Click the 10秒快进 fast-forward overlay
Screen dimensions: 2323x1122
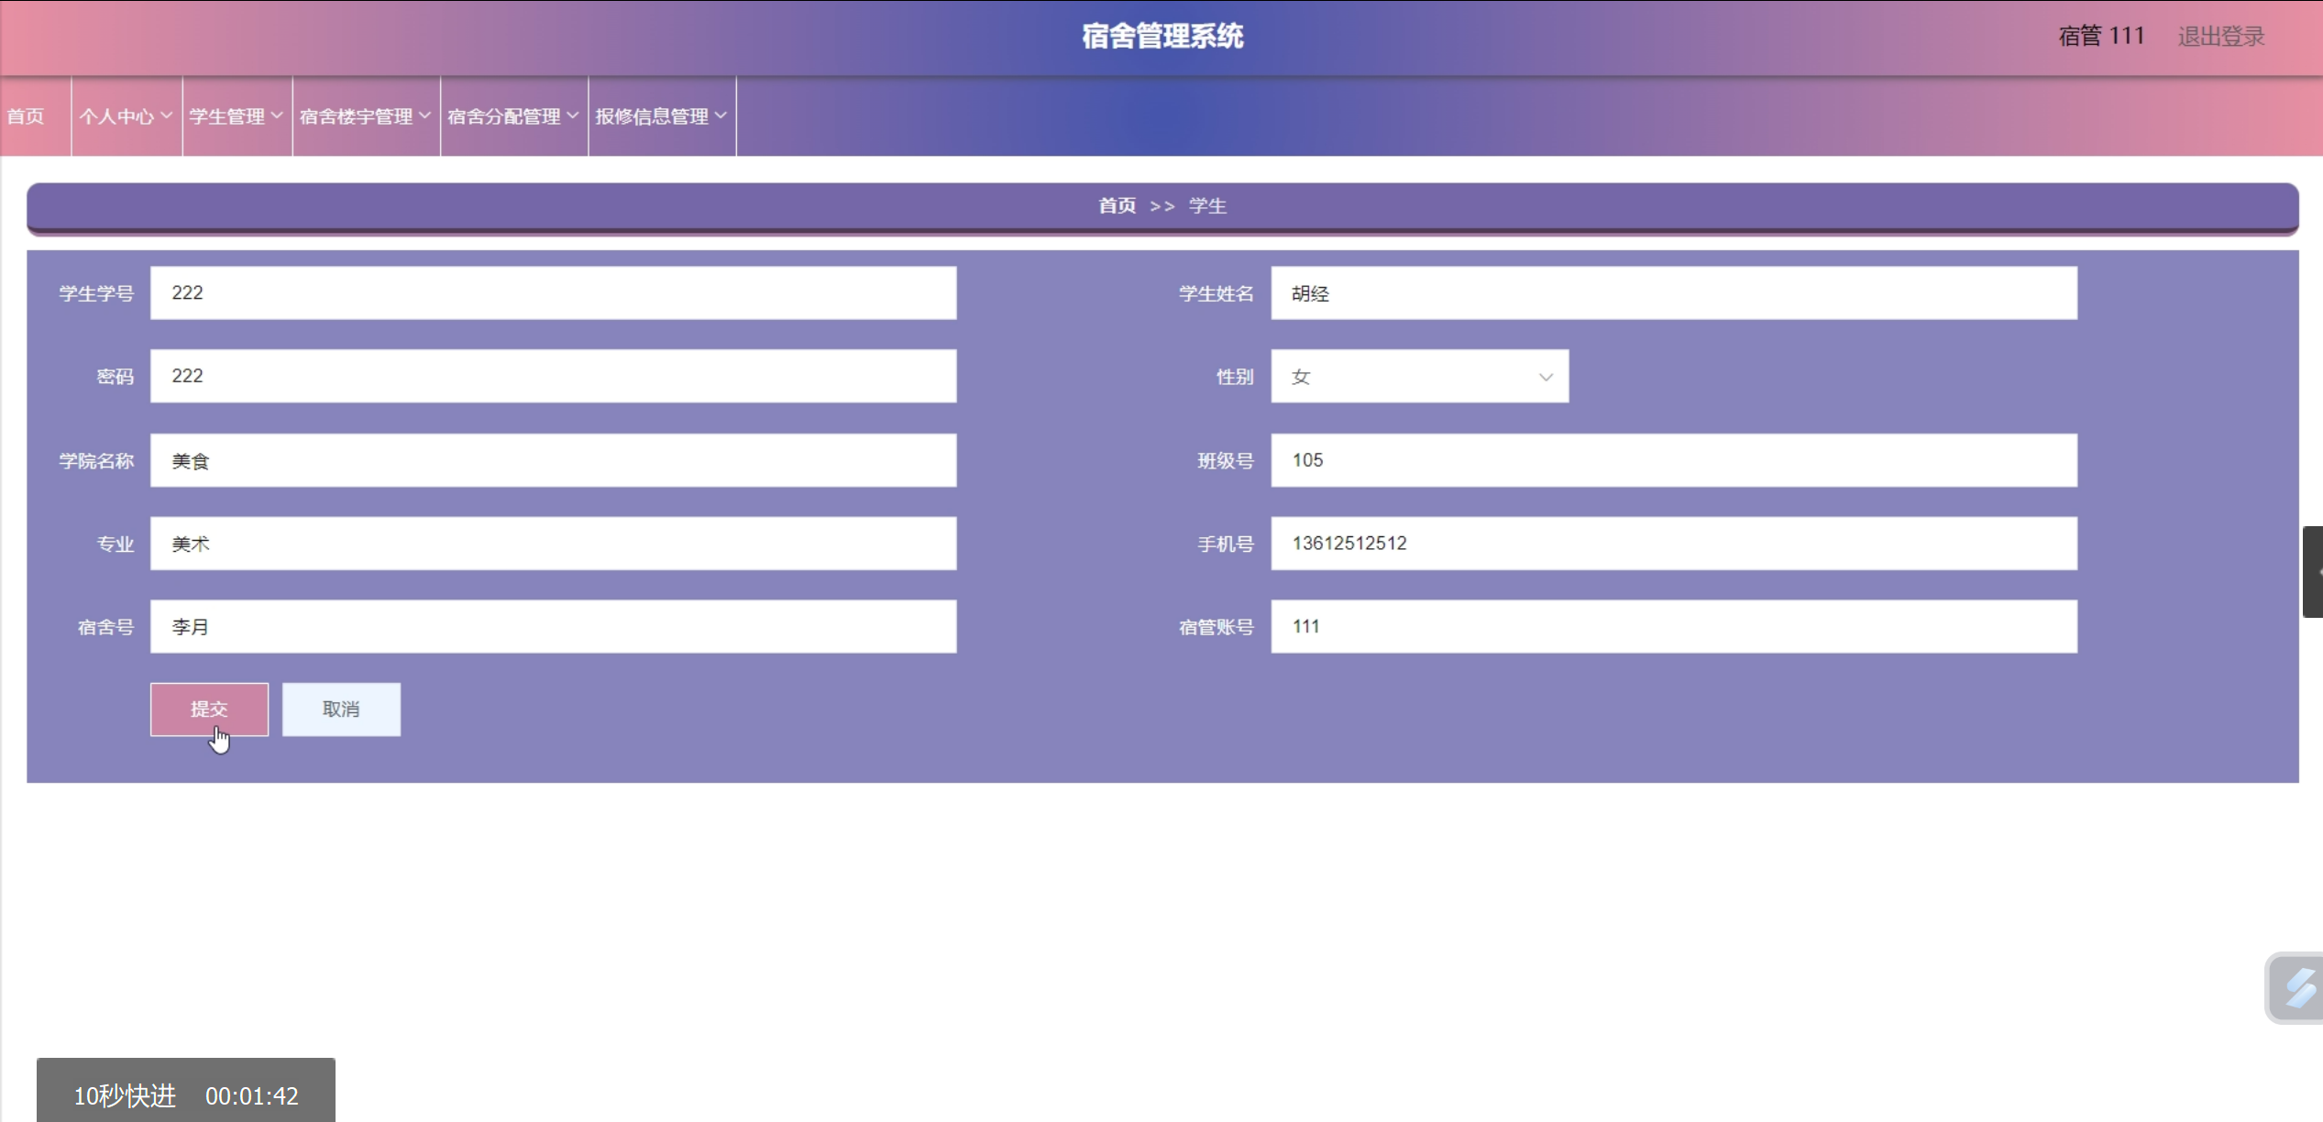coord(125,1095)
